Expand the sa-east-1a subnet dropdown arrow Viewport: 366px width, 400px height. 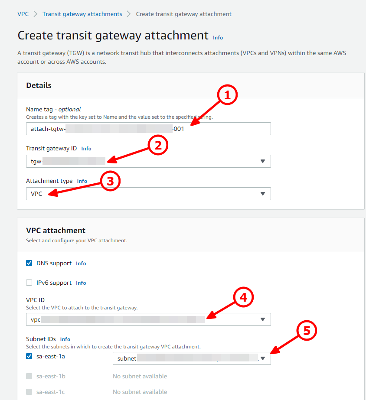click(x=263, y=358)
